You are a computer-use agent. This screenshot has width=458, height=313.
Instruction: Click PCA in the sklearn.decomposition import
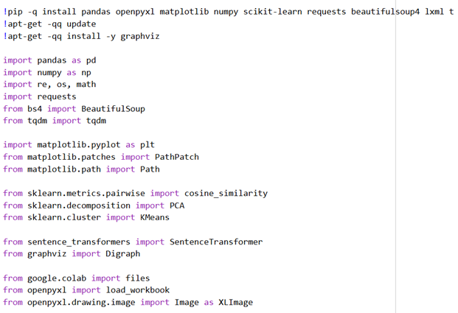click(177, 205)
